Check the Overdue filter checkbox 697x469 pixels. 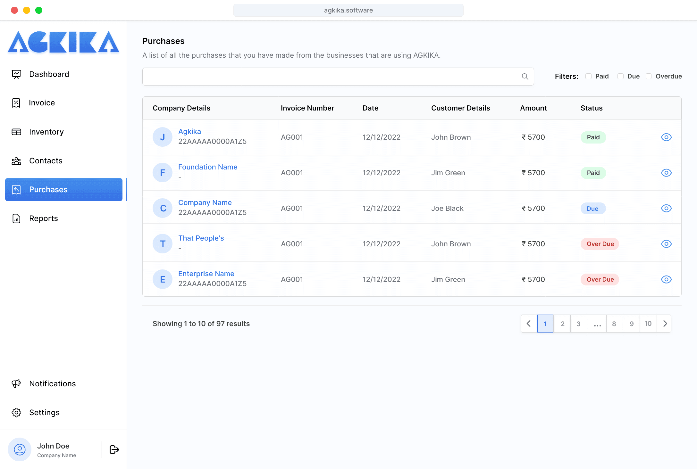pos(649,76)
